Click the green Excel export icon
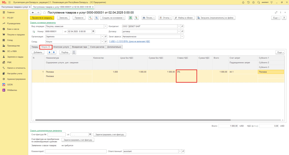 130,18
